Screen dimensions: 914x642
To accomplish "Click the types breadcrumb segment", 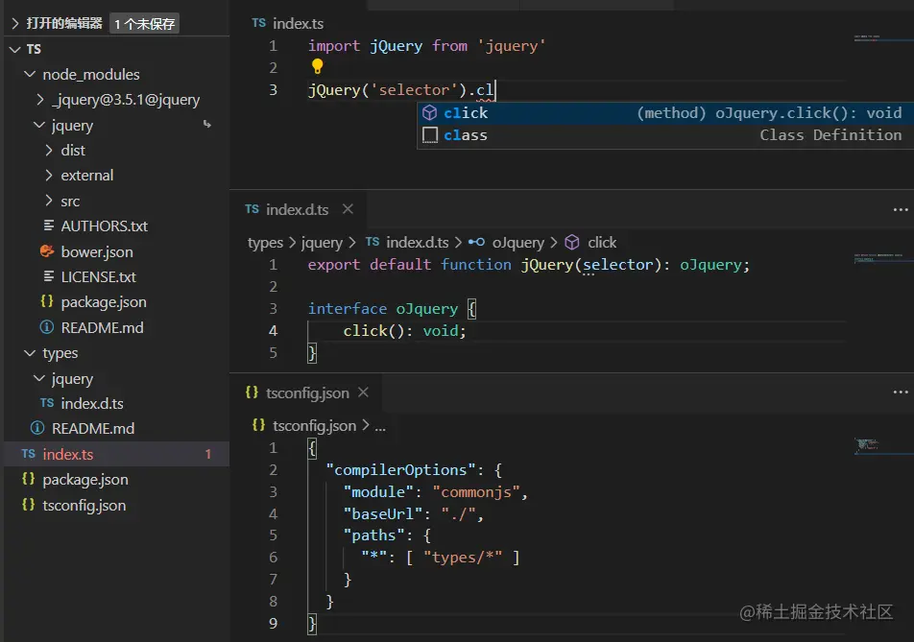I will click(265, 243).
